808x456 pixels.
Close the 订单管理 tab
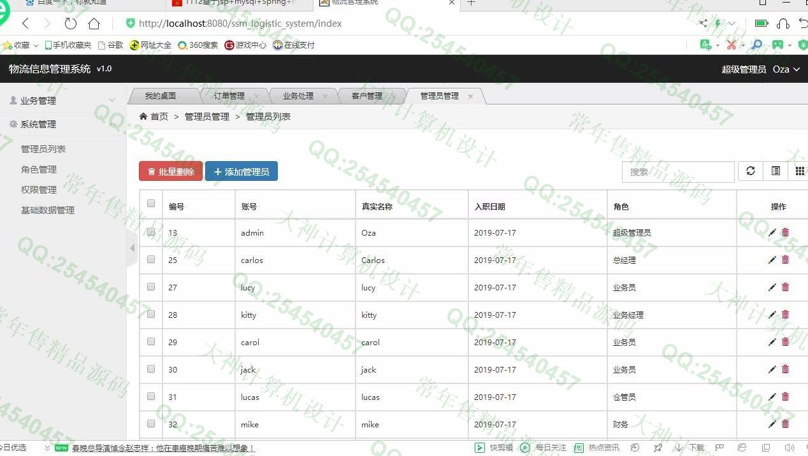click(256, 96)
